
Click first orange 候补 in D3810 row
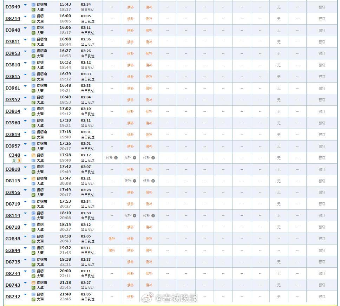tap(131, 65)
